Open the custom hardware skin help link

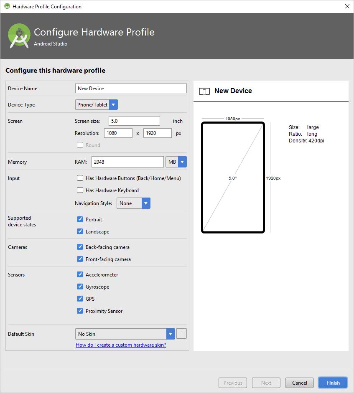pyautogui.click(x=121, y=345)
